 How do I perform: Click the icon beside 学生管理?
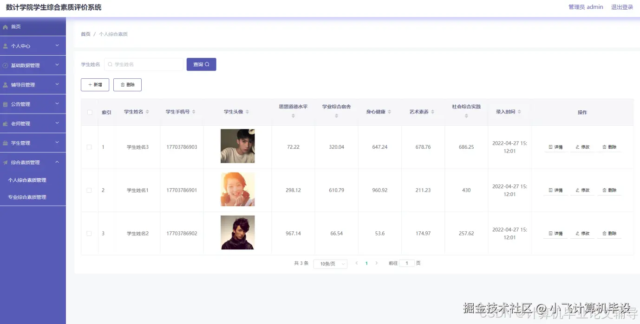[x=6, y=143]
